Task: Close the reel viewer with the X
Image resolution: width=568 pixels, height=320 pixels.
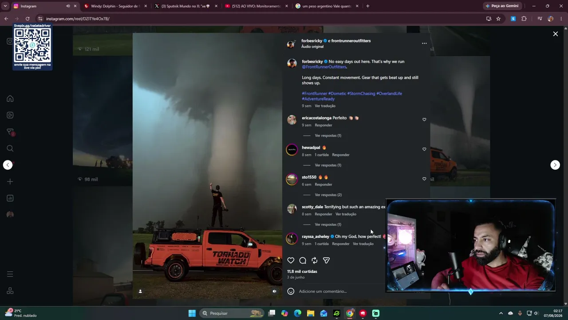Action: [555, 34]
